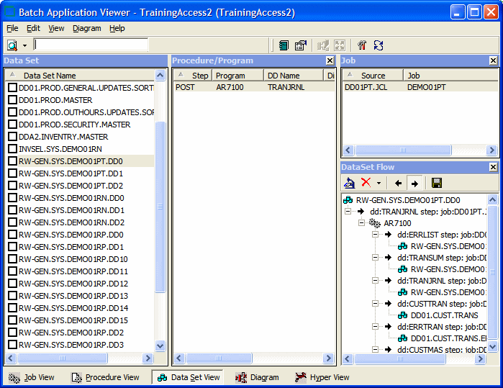Viewport: 503px width, 388px height.
Task: Click the red X delete icon in DataSet Flow
Action: pyautogui.click(x=366, y=184)
